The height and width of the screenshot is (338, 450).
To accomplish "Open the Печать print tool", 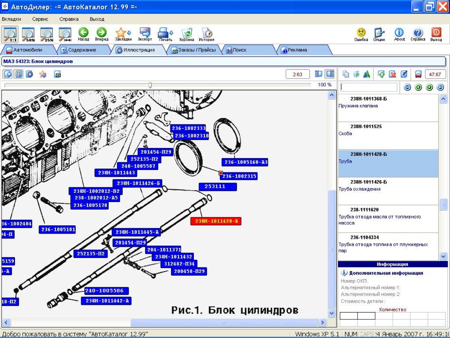I will tap(165, 34).
